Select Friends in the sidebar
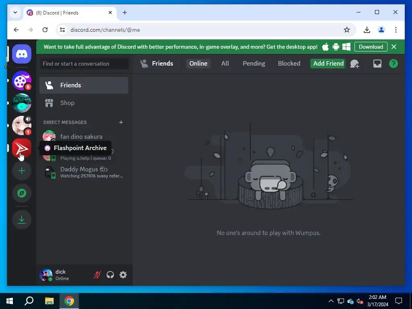Image resolution: width=412 pixels, height=309 pixels. pyautogui.click(x=84, y=85)
